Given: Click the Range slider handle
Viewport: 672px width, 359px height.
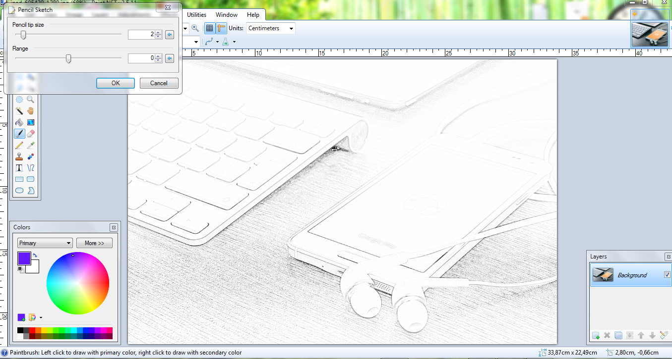Looking at the screenshot, I should 68,58.
